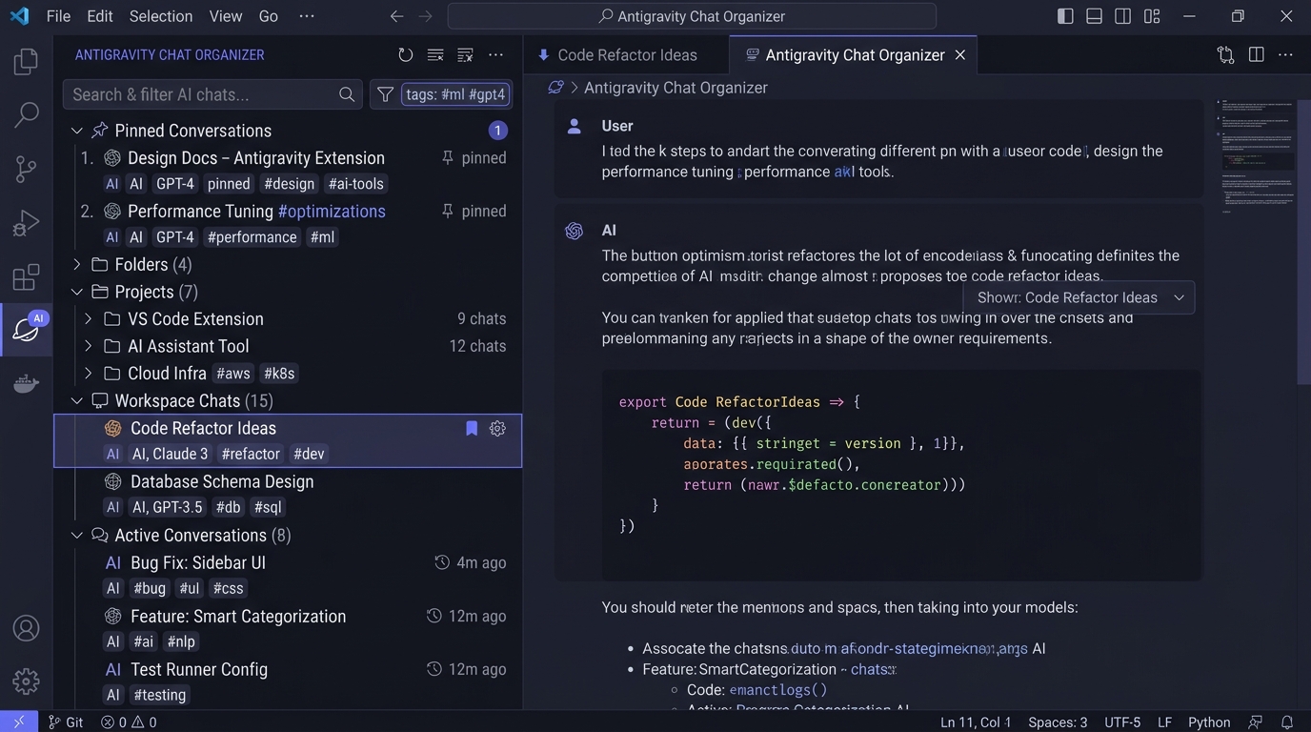Open the Docker whale view
The image size is (1311, 732).
tap(26, 383)
